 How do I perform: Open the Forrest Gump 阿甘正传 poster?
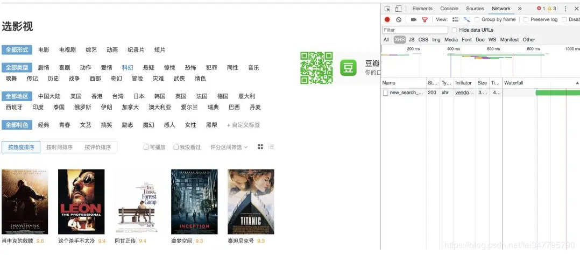click(138, 202)
